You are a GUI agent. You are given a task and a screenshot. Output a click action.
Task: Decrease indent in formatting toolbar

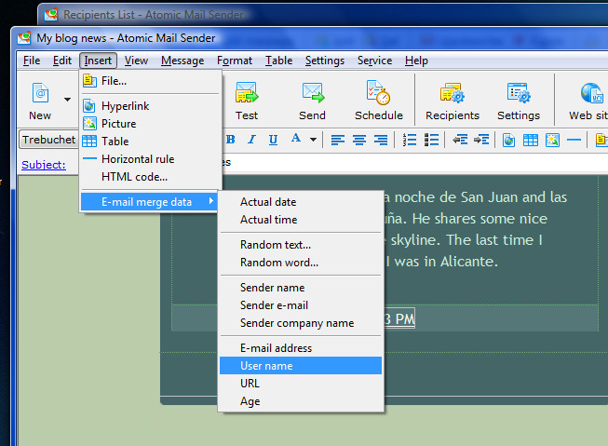pos(460,140)
